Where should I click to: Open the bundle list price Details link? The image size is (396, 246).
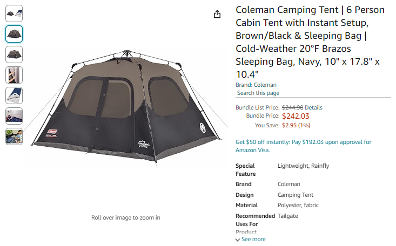313,107
